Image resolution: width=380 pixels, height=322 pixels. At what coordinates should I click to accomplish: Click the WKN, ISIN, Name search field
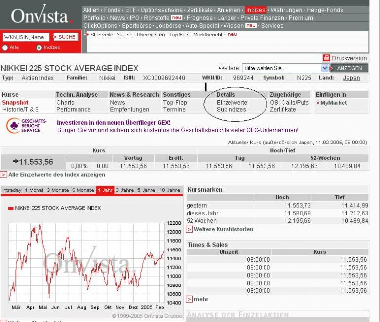point(26,37)
